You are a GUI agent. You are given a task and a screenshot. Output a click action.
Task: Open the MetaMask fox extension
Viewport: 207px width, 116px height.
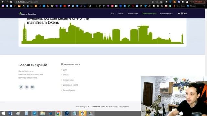coord(175,2)
